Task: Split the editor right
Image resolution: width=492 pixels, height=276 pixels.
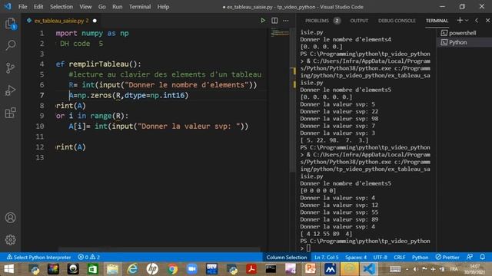Action: tap(274, 21)
